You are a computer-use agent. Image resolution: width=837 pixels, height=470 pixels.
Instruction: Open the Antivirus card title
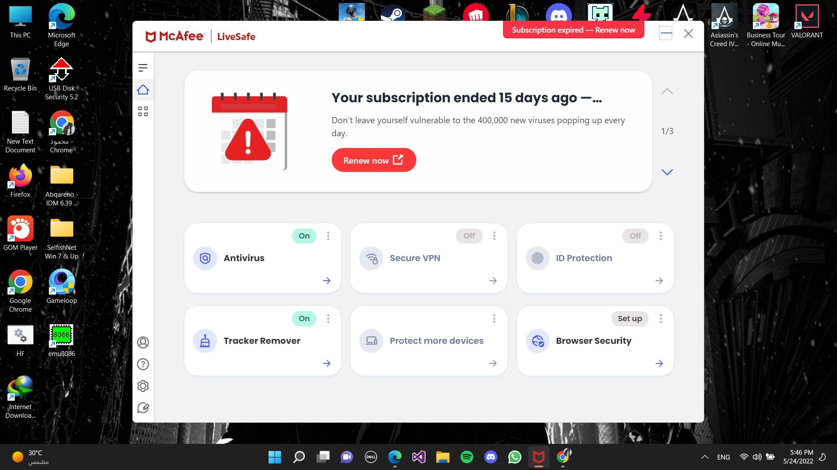click(x=244, y=258)
